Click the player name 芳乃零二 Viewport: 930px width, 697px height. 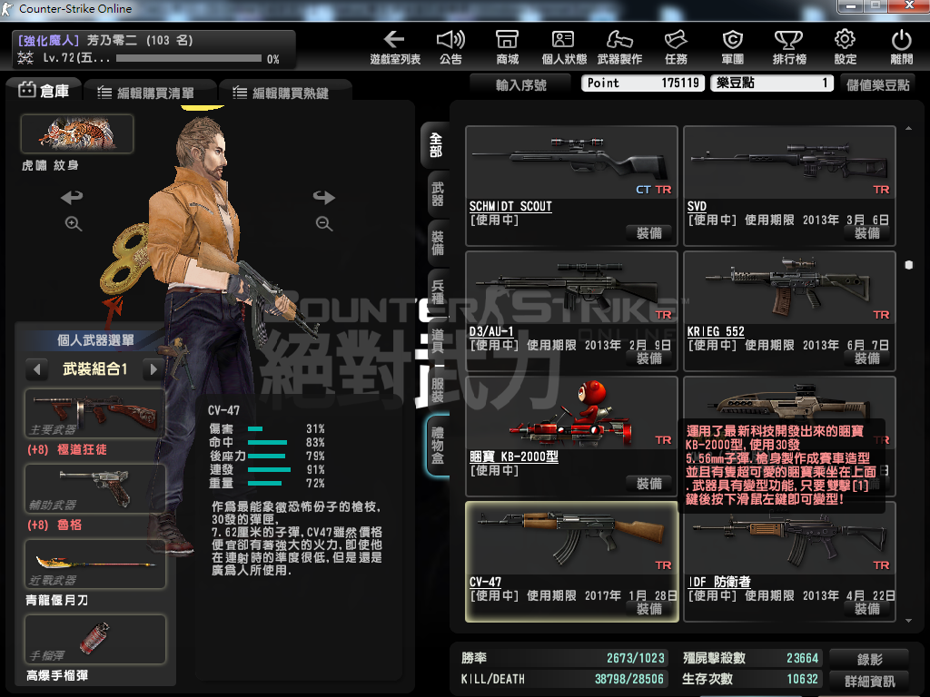tap(112, 40)
